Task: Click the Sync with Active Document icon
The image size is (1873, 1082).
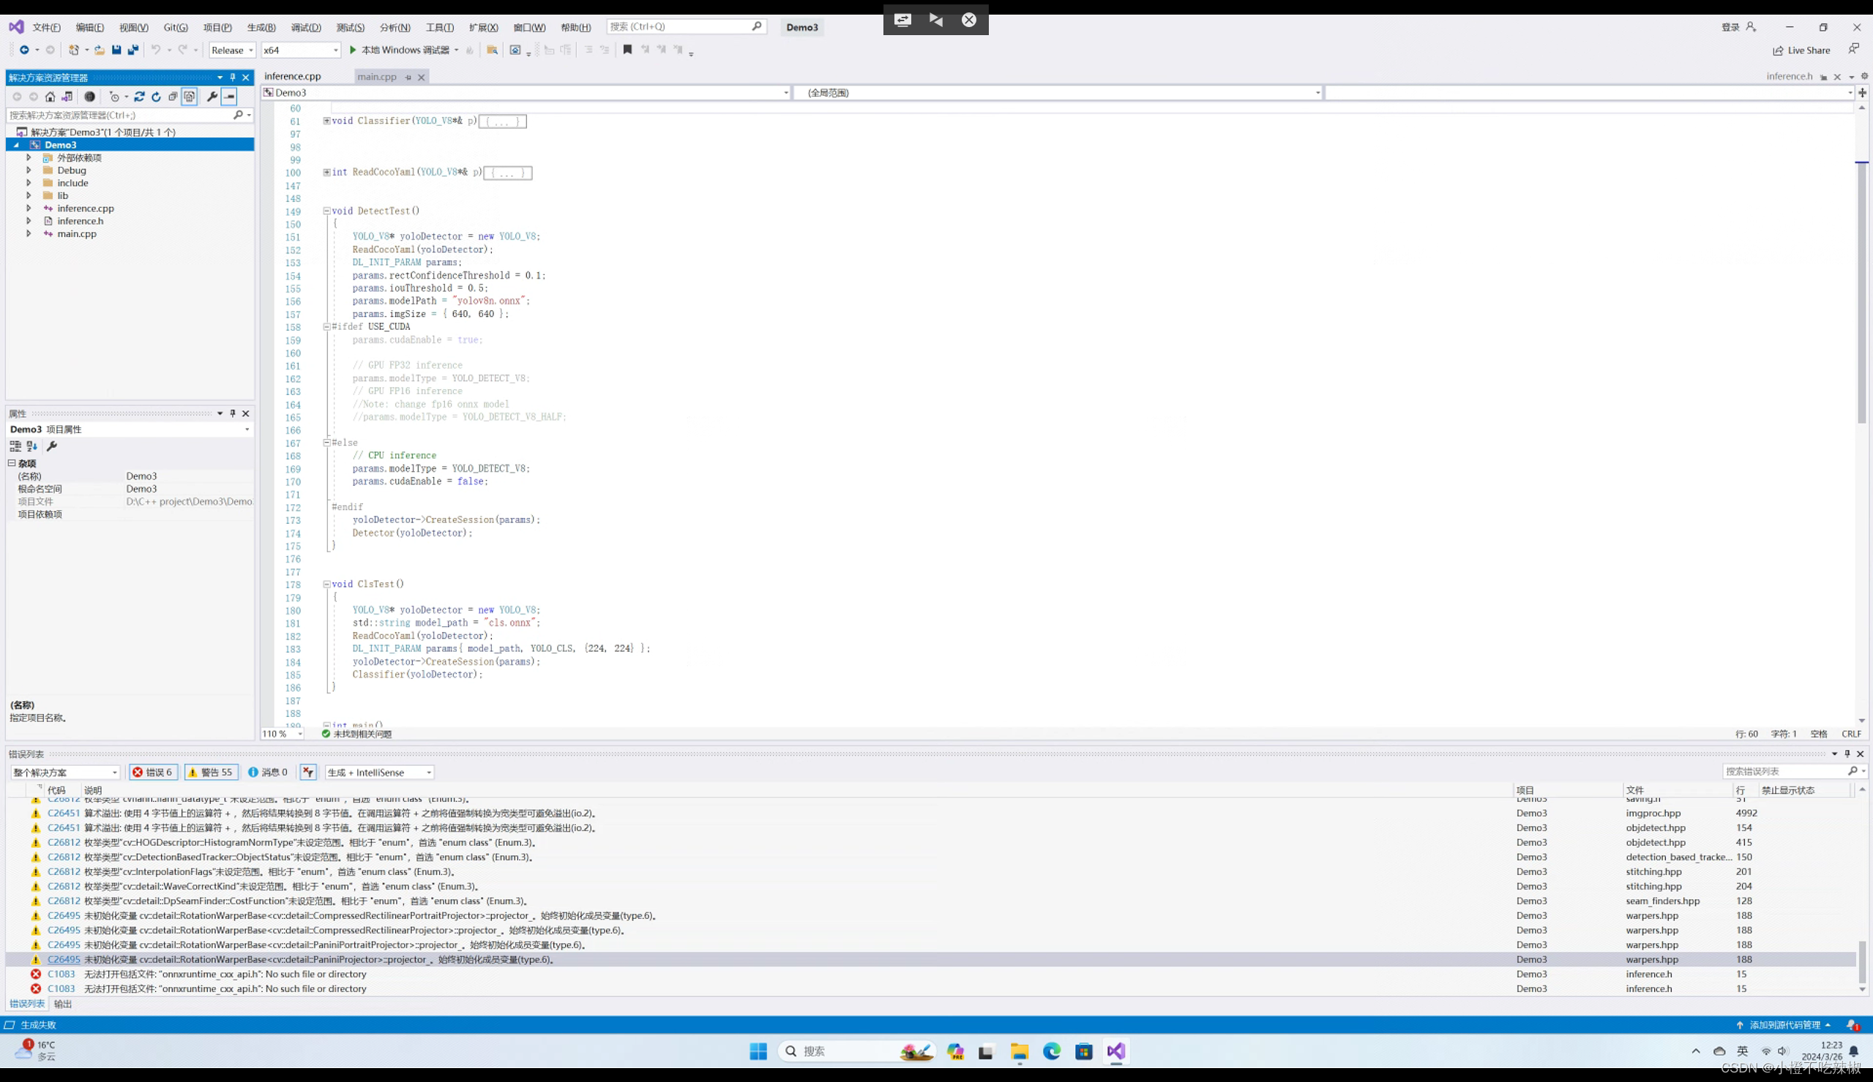Action: (139, 97)
